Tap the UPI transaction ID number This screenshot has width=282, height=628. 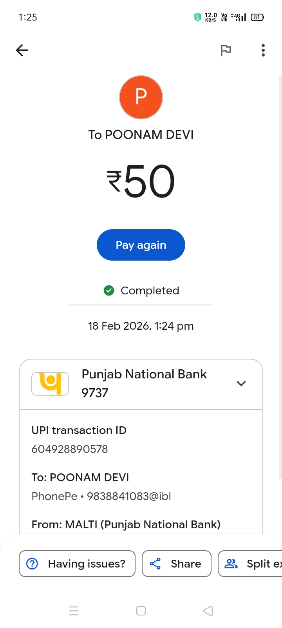pos(70,449)
